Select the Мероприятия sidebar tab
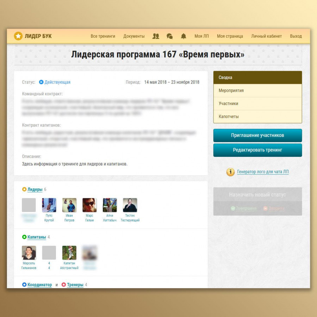Viewport: 317px width, 317px height. coord(231,91)
